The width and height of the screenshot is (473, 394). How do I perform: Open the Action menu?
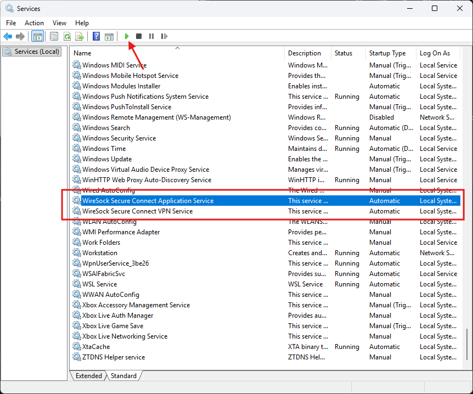click(x=34, y=23)
